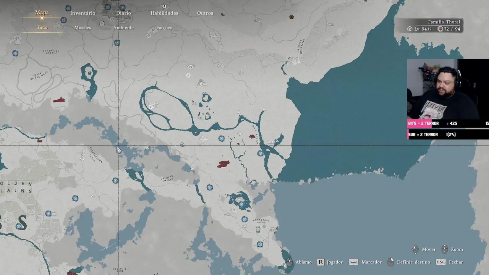This screenshot has width=489, height=275.
Task: Filter map by Facções
Action: coord(164,27)
